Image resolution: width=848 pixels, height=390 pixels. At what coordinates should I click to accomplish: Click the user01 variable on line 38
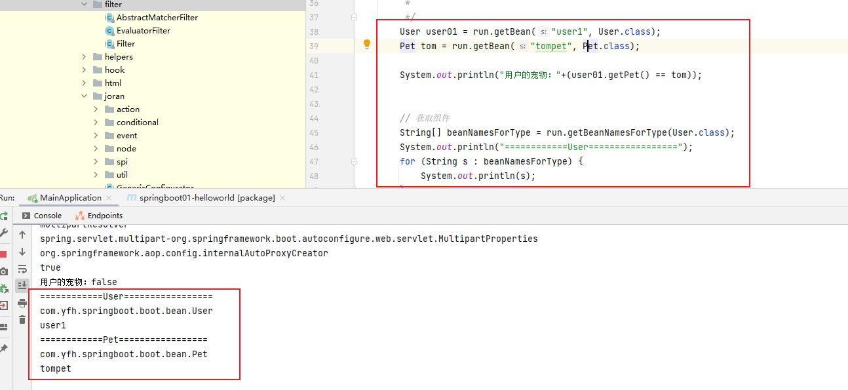point(442,31)
